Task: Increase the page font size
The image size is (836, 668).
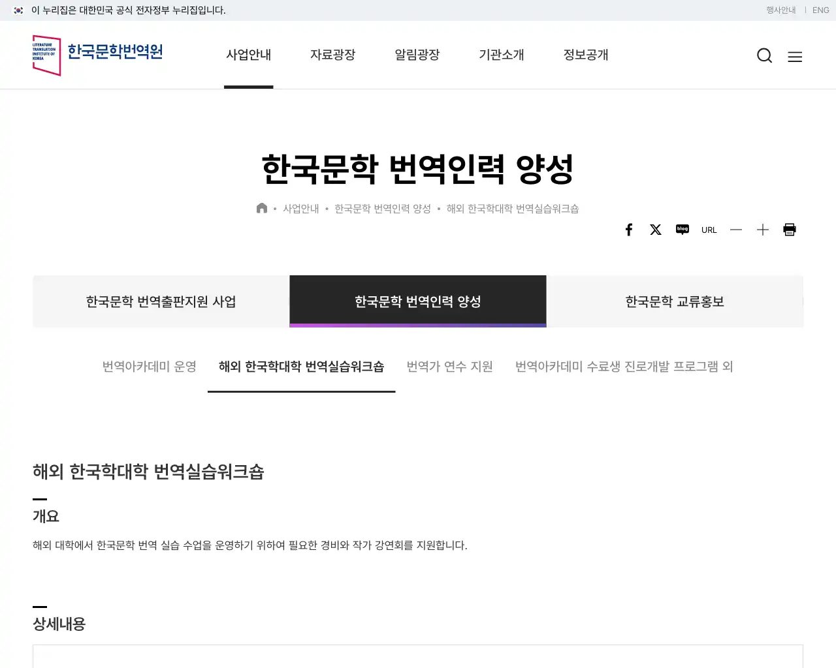Action: [762, 230]
